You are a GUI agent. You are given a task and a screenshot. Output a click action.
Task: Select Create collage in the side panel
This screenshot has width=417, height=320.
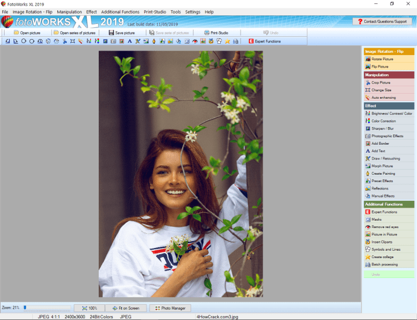[x=389, y=257]
